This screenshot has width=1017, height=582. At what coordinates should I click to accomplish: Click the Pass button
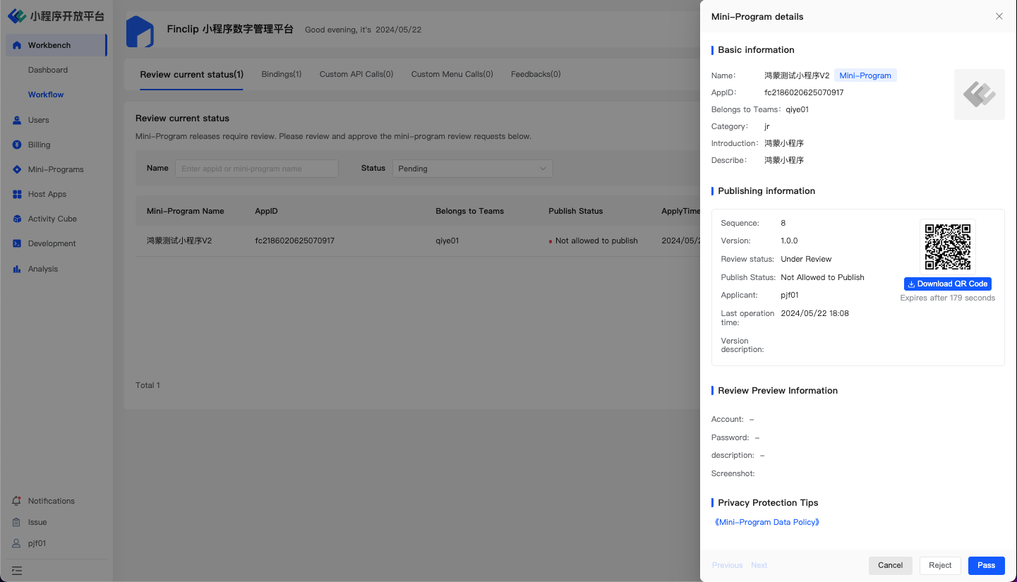987,565
